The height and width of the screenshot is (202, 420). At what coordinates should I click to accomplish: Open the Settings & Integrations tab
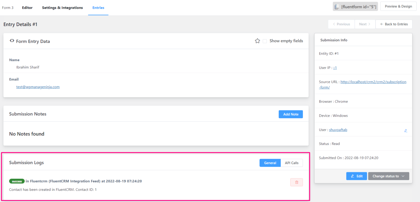(62, 8)
